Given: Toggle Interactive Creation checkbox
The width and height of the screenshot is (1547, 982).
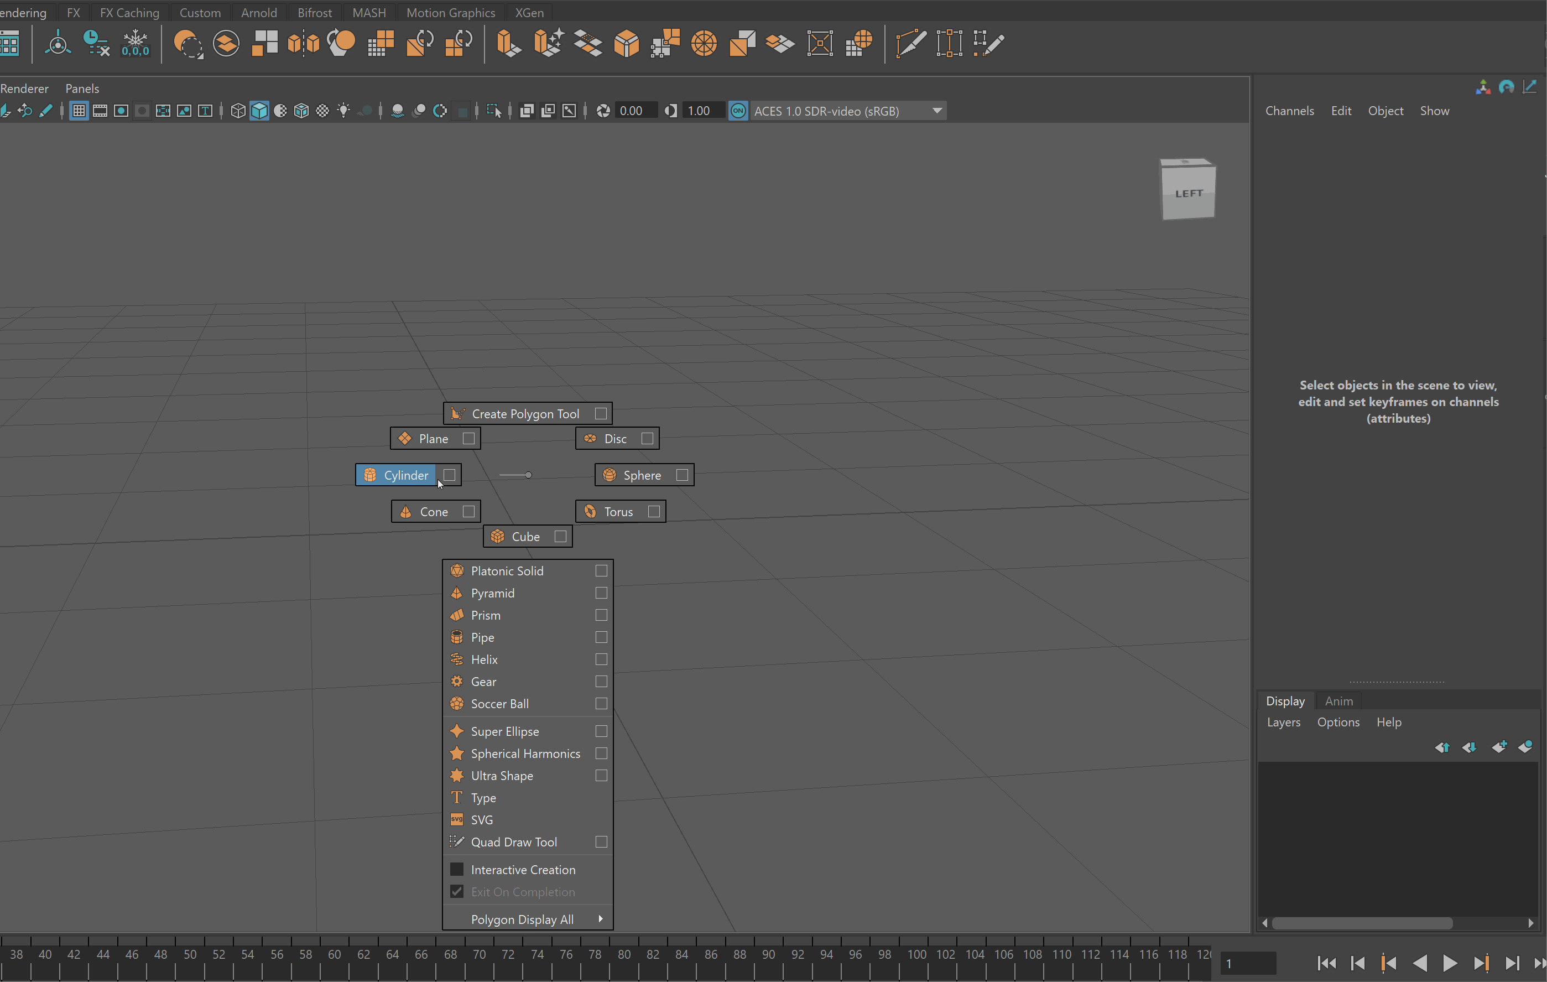Looking at the screenshot, I should 457,870.
